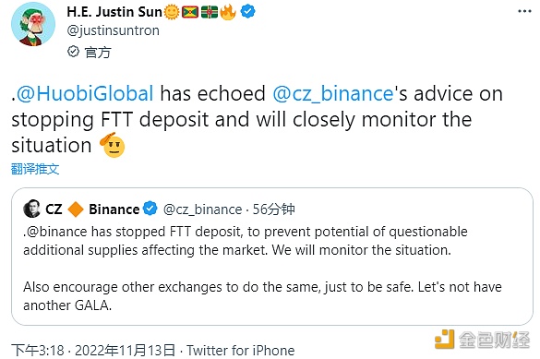
Task: Click the saluting face emoji
Action: point(113,145)
